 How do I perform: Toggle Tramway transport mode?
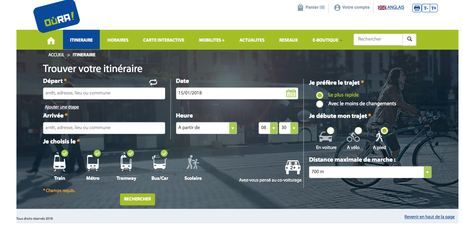pos(126,162)
